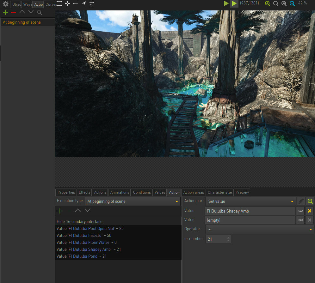Click the [empty] Value field

(250, 220)
